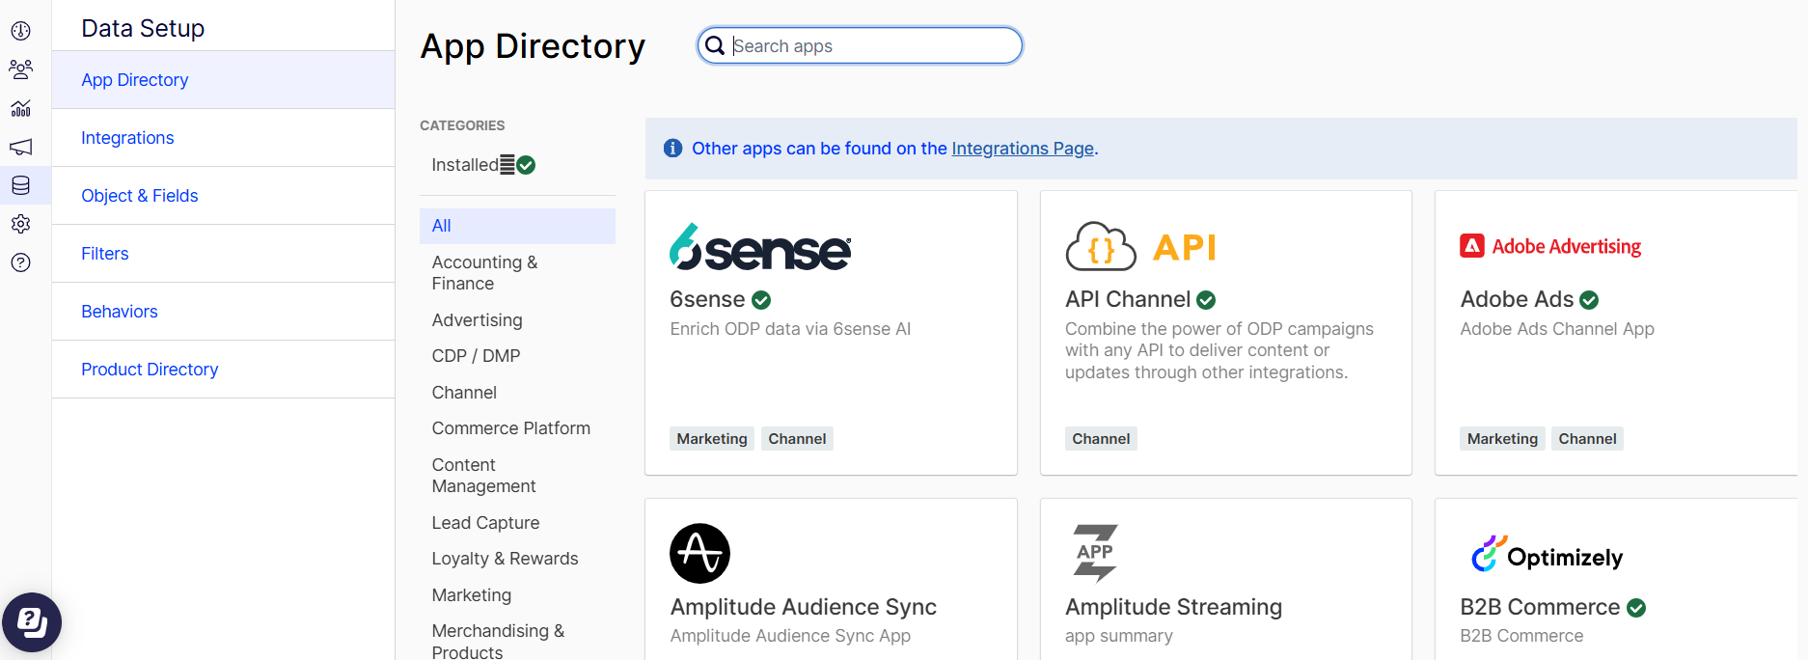Image resolution: width=1808 pixels, height=660 pixels.
Task: Click the Channel tag on API Channel card
Action: pyautogui.click(x=1101, y=439)
